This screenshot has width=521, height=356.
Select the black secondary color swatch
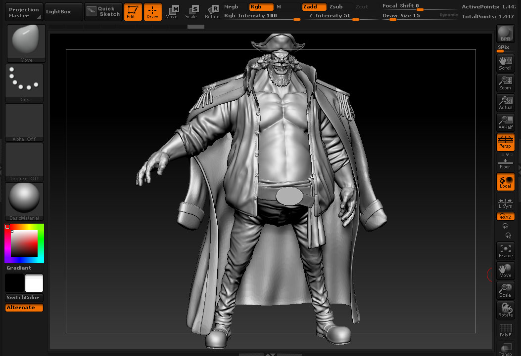pos(14,283)
